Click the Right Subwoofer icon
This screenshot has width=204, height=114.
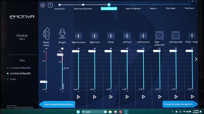coord(159,35)
